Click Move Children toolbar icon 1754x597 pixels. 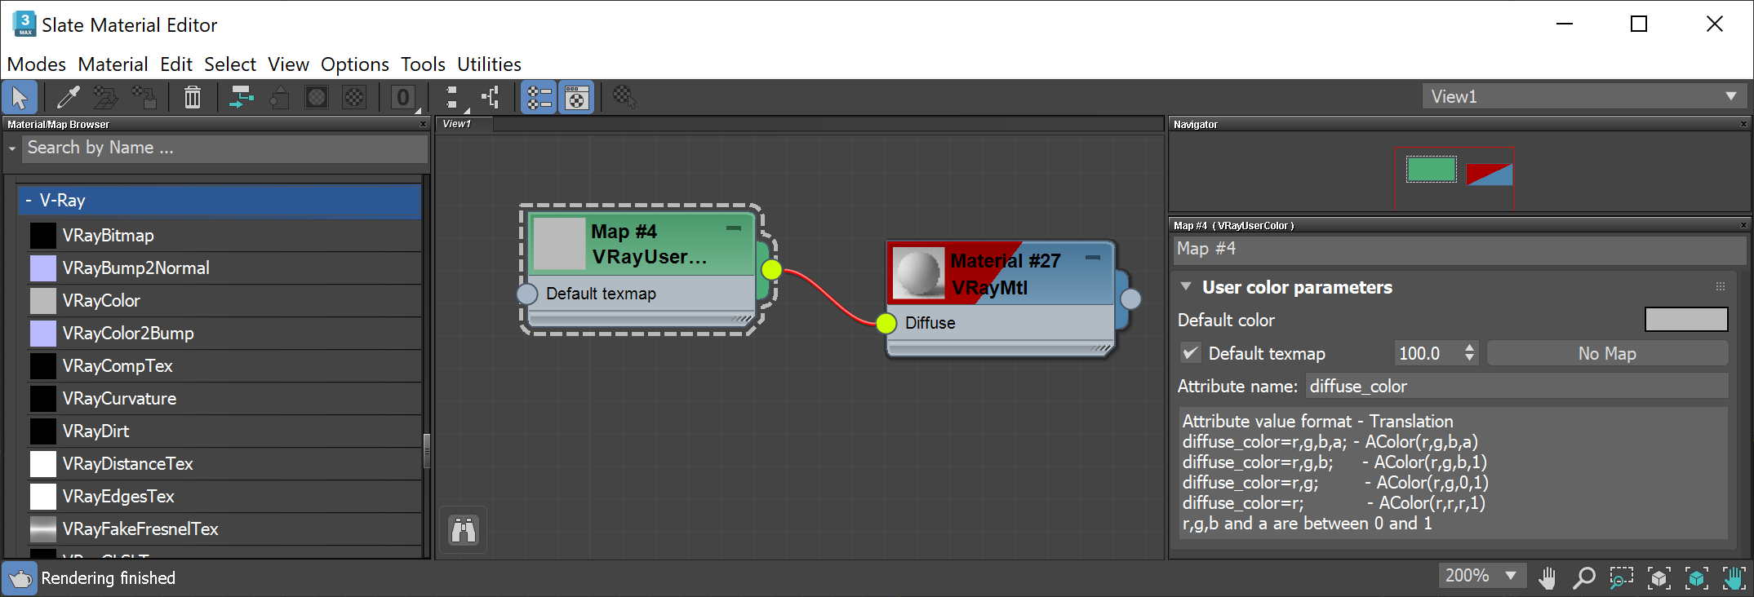coord(241,97)
